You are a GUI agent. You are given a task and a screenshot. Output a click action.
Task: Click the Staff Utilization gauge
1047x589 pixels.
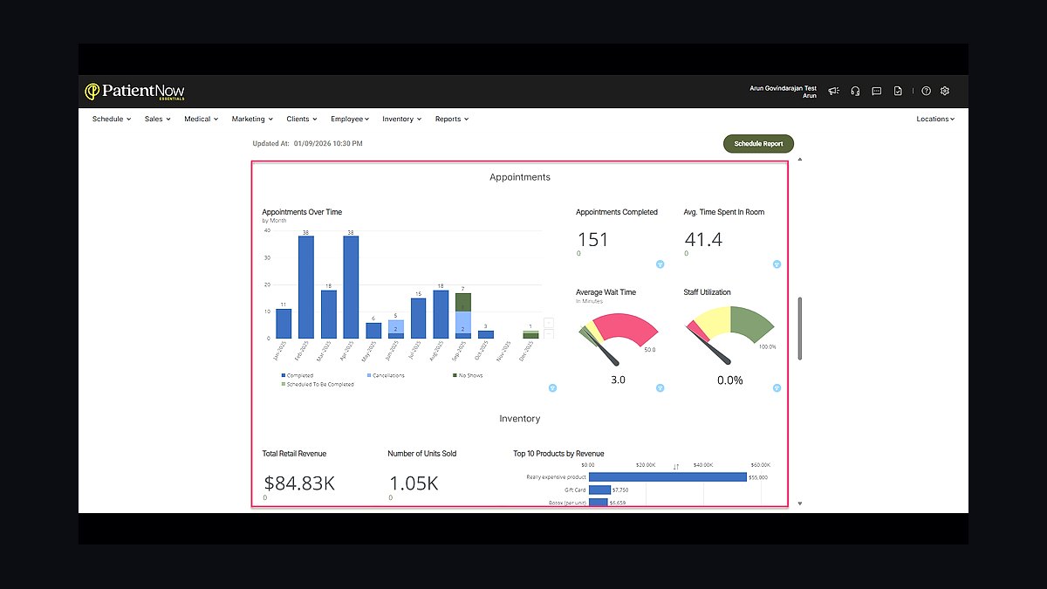730,336
